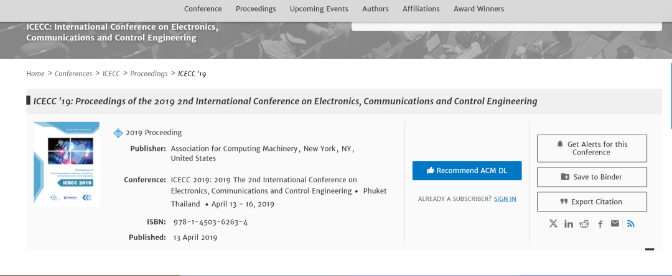Click the ICECC '19 proceedings title heading
Screen dimensions: 672x276
click(x=285, y=101)
